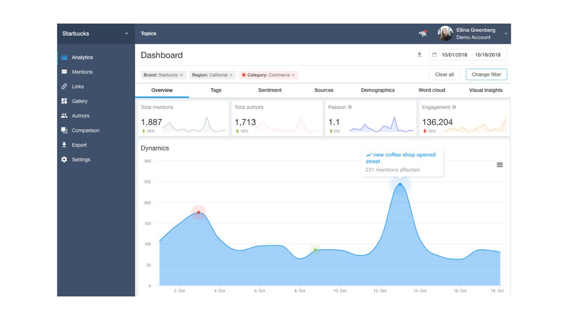Click the green marker on the chart
The image size is (568, 320).
click(x=315, y=250)
